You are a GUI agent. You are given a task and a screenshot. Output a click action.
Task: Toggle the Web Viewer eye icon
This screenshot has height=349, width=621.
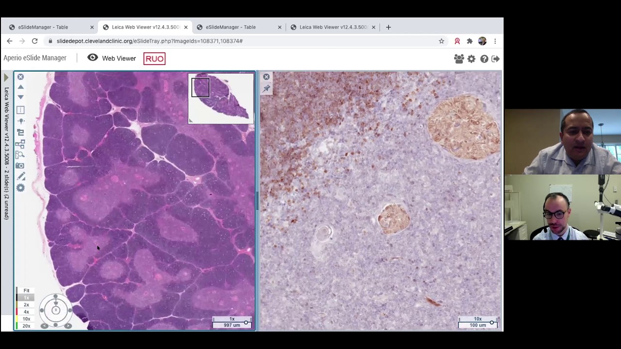[93, 58]
